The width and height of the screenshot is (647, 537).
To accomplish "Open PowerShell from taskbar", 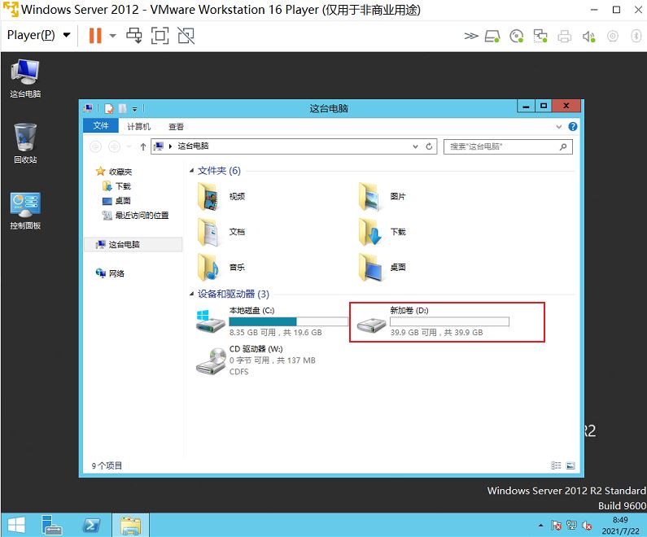I will [91, 525].
